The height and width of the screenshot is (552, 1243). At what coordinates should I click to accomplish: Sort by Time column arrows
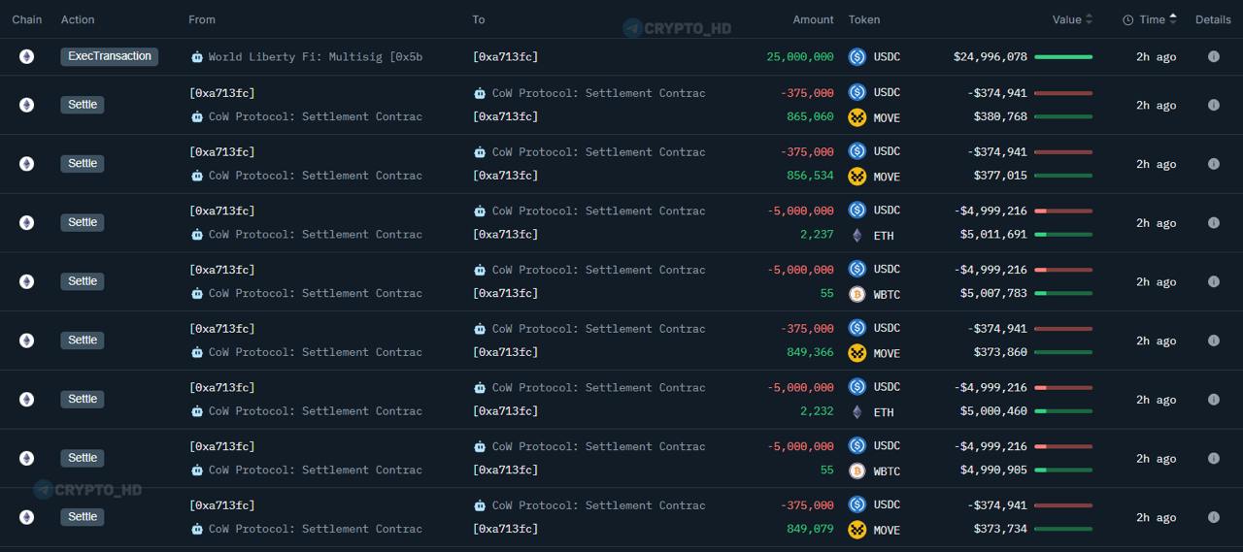click(1173, 19)
